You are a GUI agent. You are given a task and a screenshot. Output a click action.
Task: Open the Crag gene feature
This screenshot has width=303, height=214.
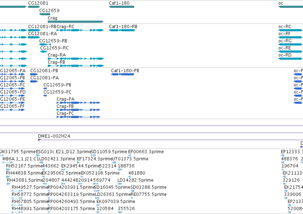tap(76, 22)
